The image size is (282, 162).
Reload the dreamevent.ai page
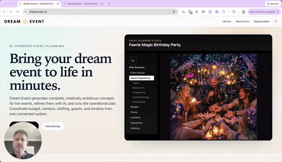[17, 12]
